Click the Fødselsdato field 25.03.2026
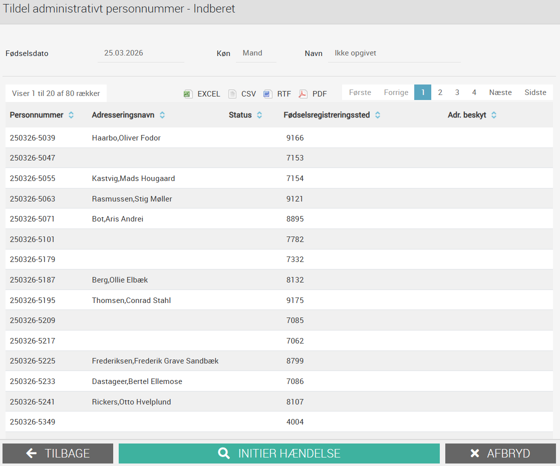 click(x=141, y=53)
